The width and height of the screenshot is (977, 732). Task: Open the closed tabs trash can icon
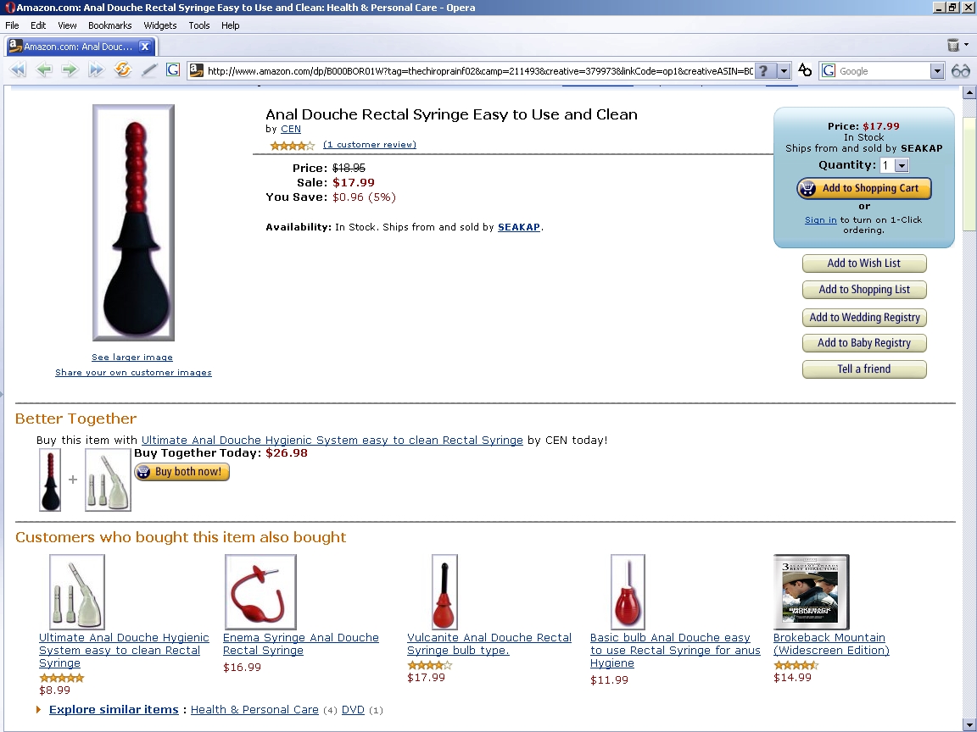(x=952, y=45)
